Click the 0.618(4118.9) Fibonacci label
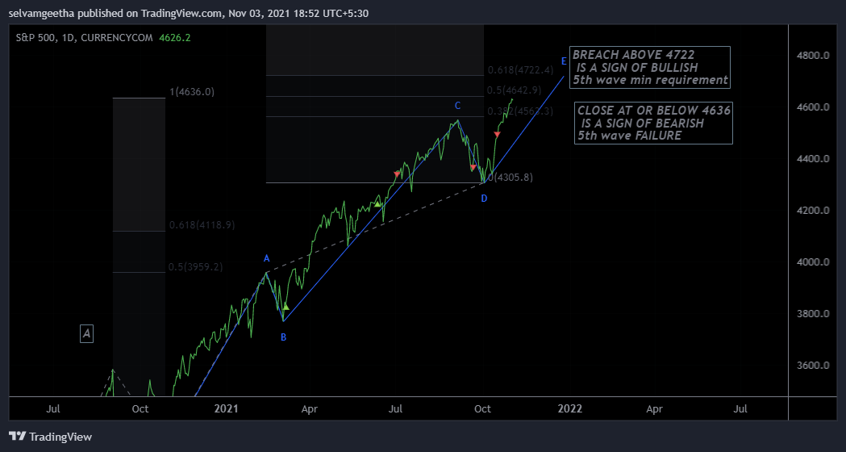Image resolution: width=846 pixels, height=452 pixels. (202, 224)
